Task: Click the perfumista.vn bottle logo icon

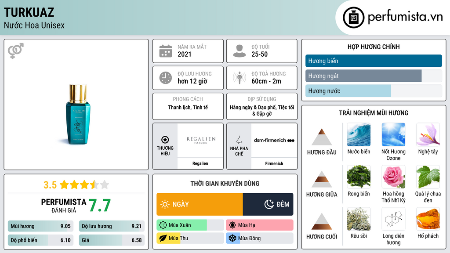Action: (x=353, y=18)
